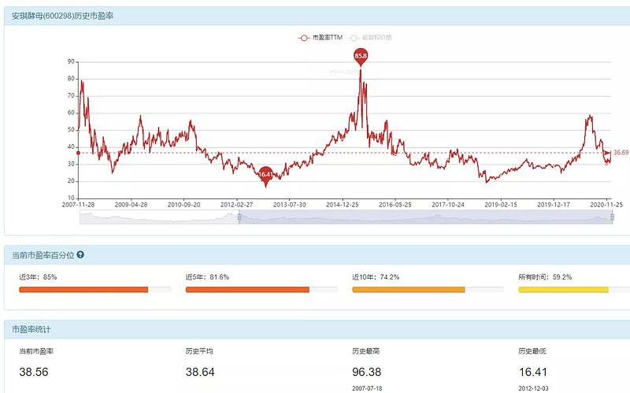Click the x-axis label 2009-04-28

pos(131,205)
